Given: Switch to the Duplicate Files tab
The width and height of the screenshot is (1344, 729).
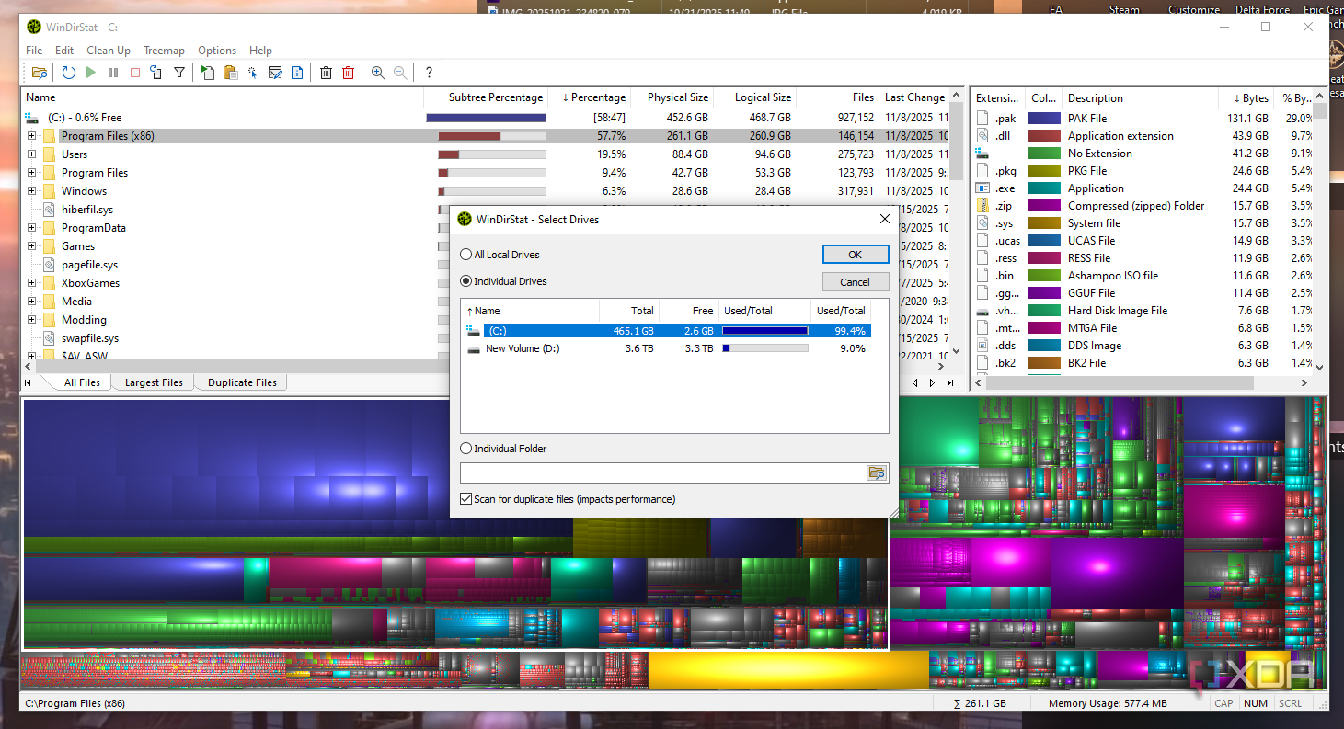Looking at the screenshot, I should [242, 382].
